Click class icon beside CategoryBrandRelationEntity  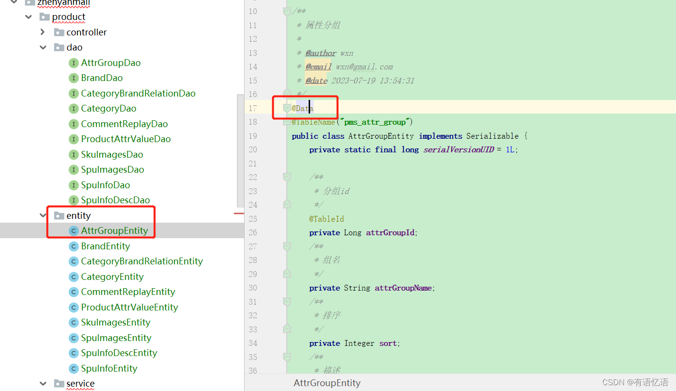coord(74,261)
